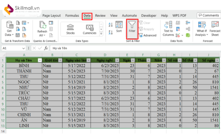
Task: Select the Stocks data type
Action: coord(70,29)
